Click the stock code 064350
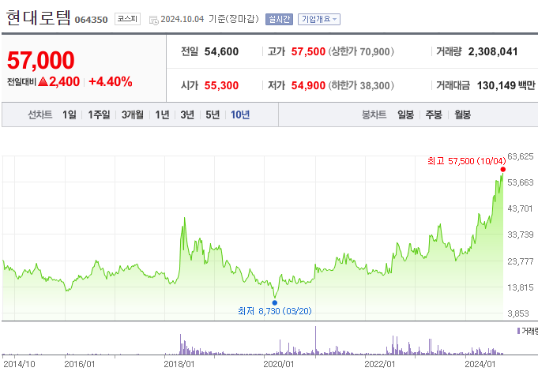 pyautogui.click(x=92, y=20)
